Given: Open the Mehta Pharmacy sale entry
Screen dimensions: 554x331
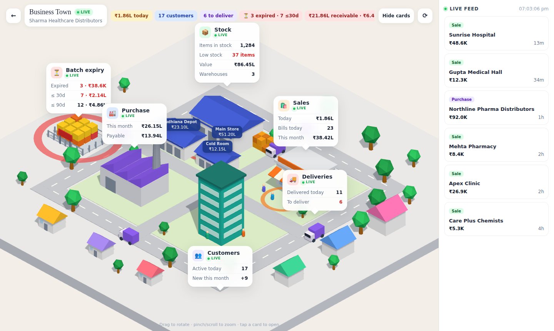Looking at the screenshot, I should [496, 145].
